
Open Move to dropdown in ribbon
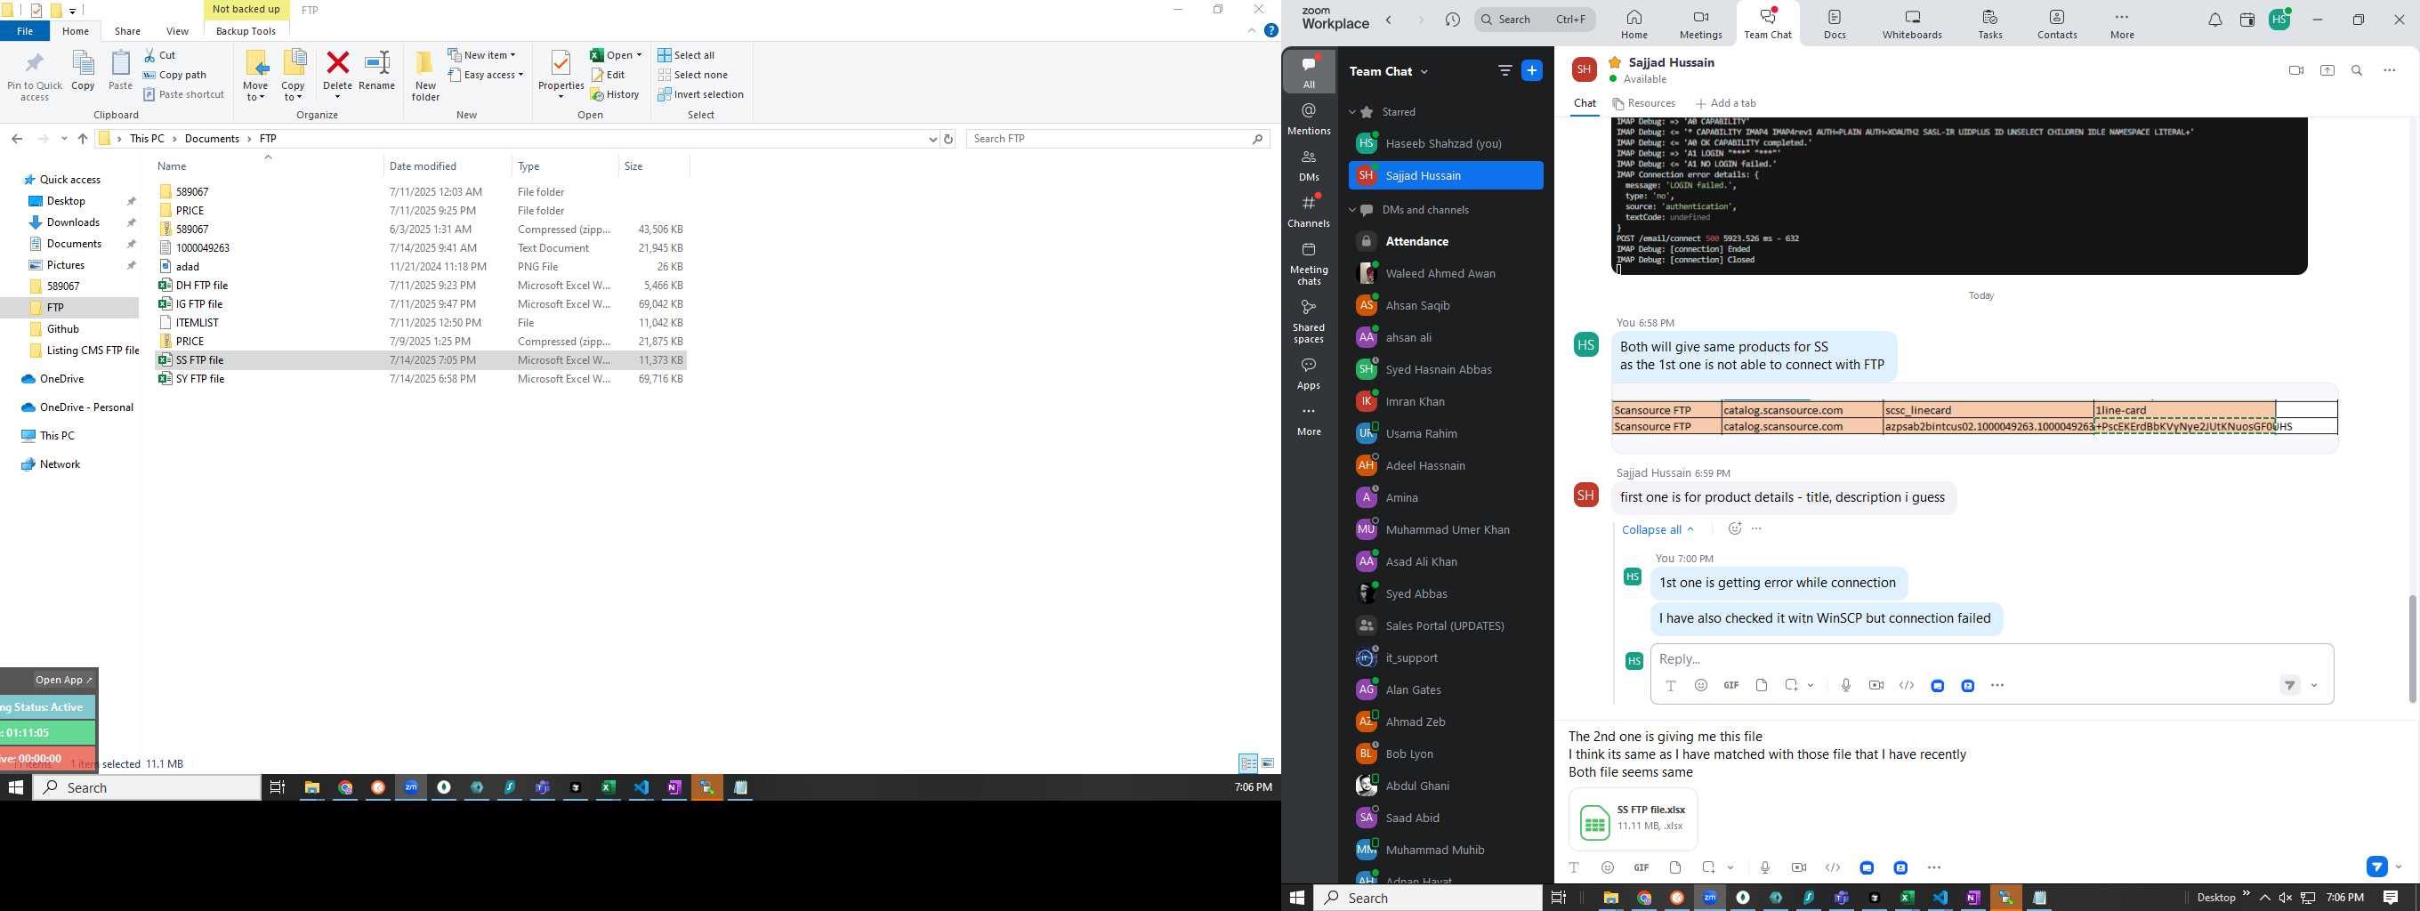pos(255,75)
